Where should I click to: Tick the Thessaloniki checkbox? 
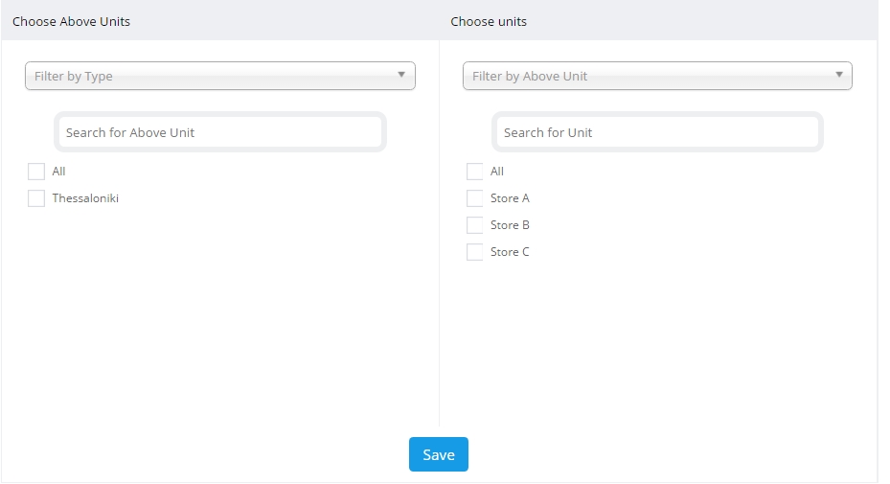(36, 198)
